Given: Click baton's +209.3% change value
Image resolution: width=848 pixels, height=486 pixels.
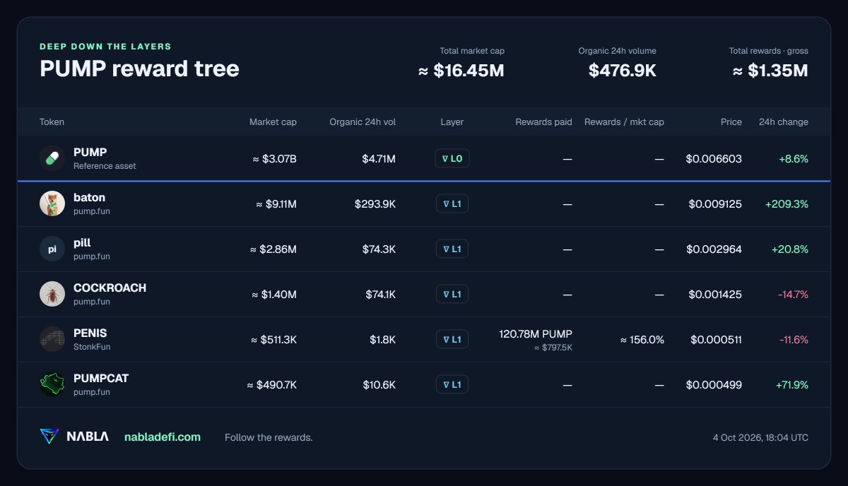Looking at the screenshot, I should (787, 203).
